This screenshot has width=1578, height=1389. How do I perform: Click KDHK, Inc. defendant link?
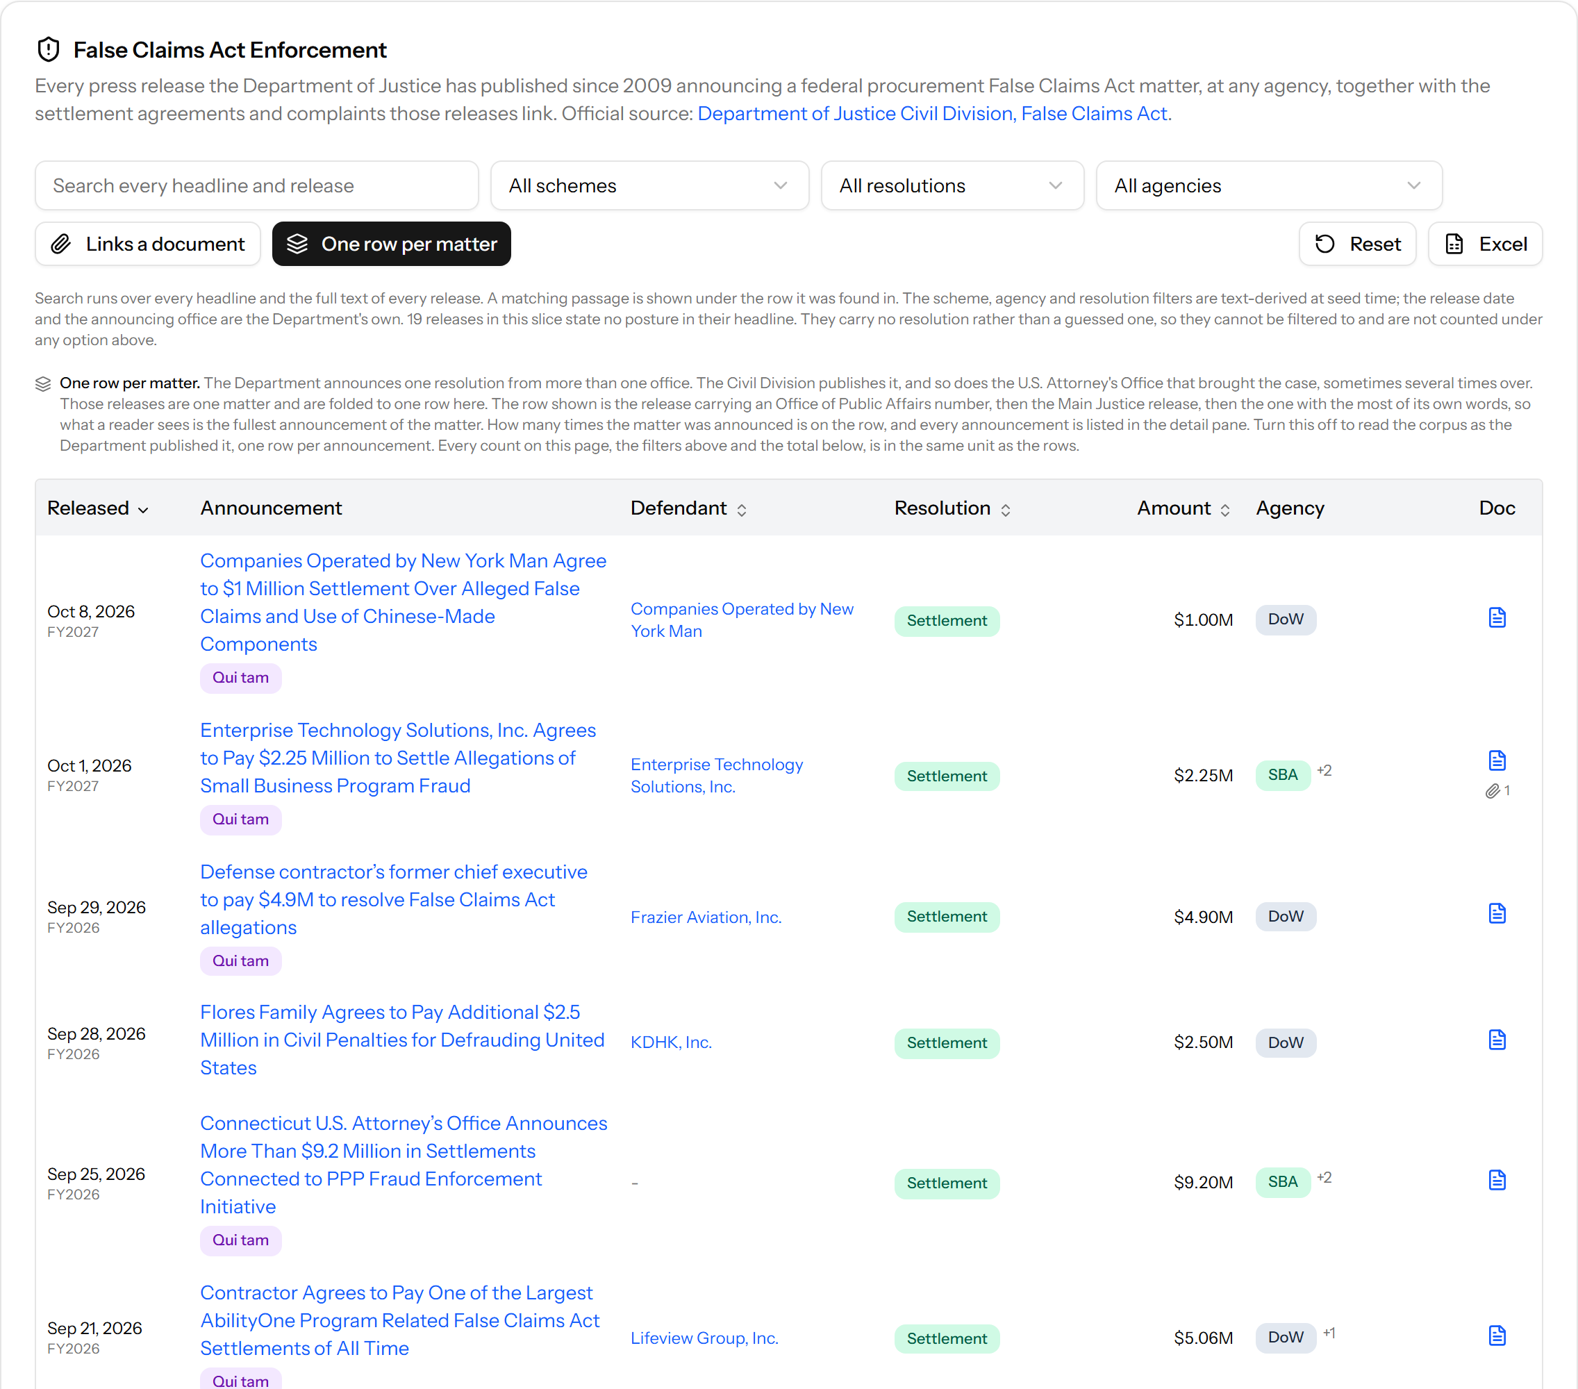pyautogui.click(x=671, y=1042)
